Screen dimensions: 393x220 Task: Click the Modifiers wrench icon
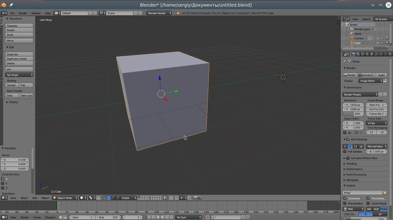click(x=381, y=54)
